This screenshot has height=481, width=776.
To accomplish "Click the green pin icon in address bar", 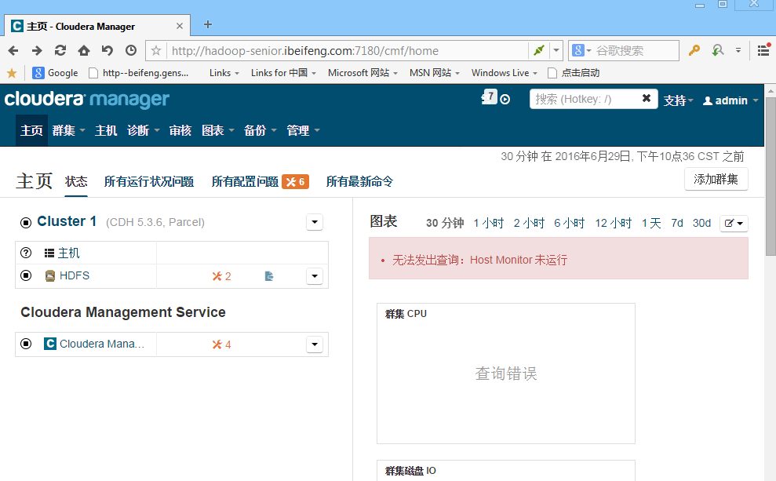I will pos(539,50).
